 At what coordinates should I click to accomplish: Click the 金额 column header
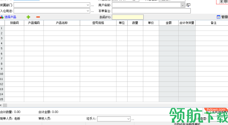(x=169, y=23)
